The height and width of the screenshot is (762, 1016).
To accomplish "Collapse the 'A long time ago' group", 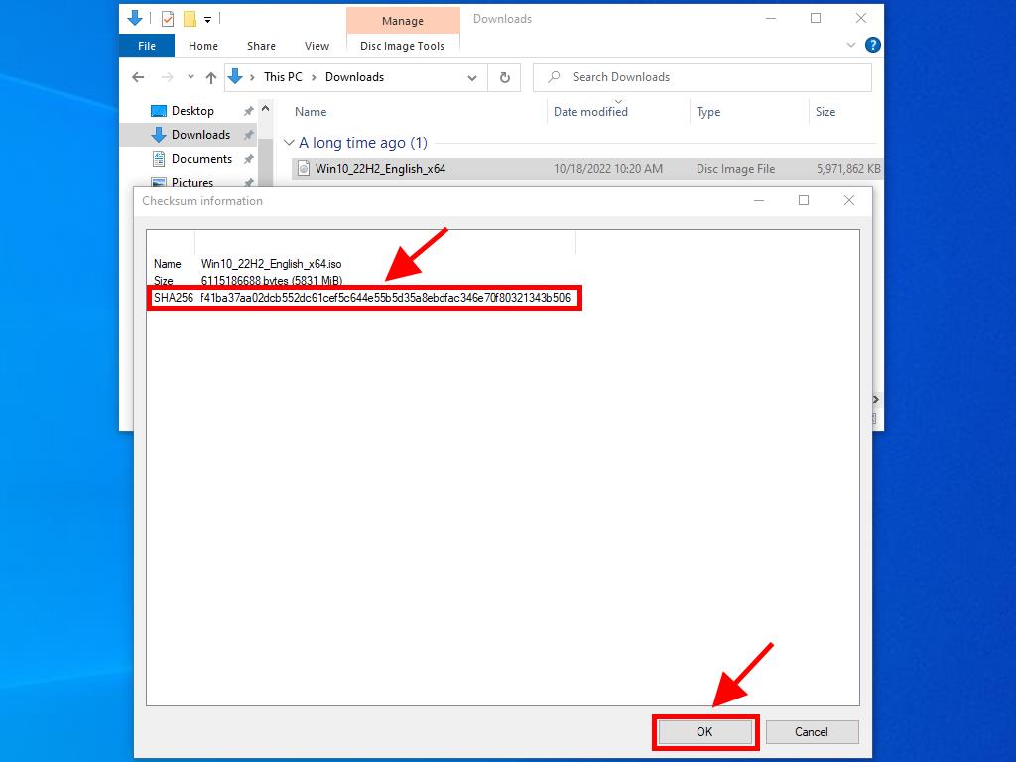I will pos(289,143).
